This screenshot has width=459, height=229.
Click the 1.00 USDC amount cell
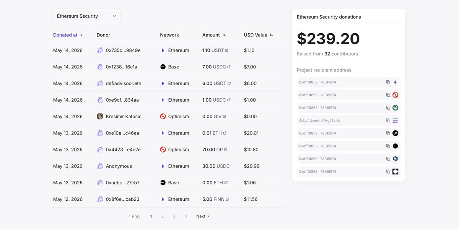(216, 100)
